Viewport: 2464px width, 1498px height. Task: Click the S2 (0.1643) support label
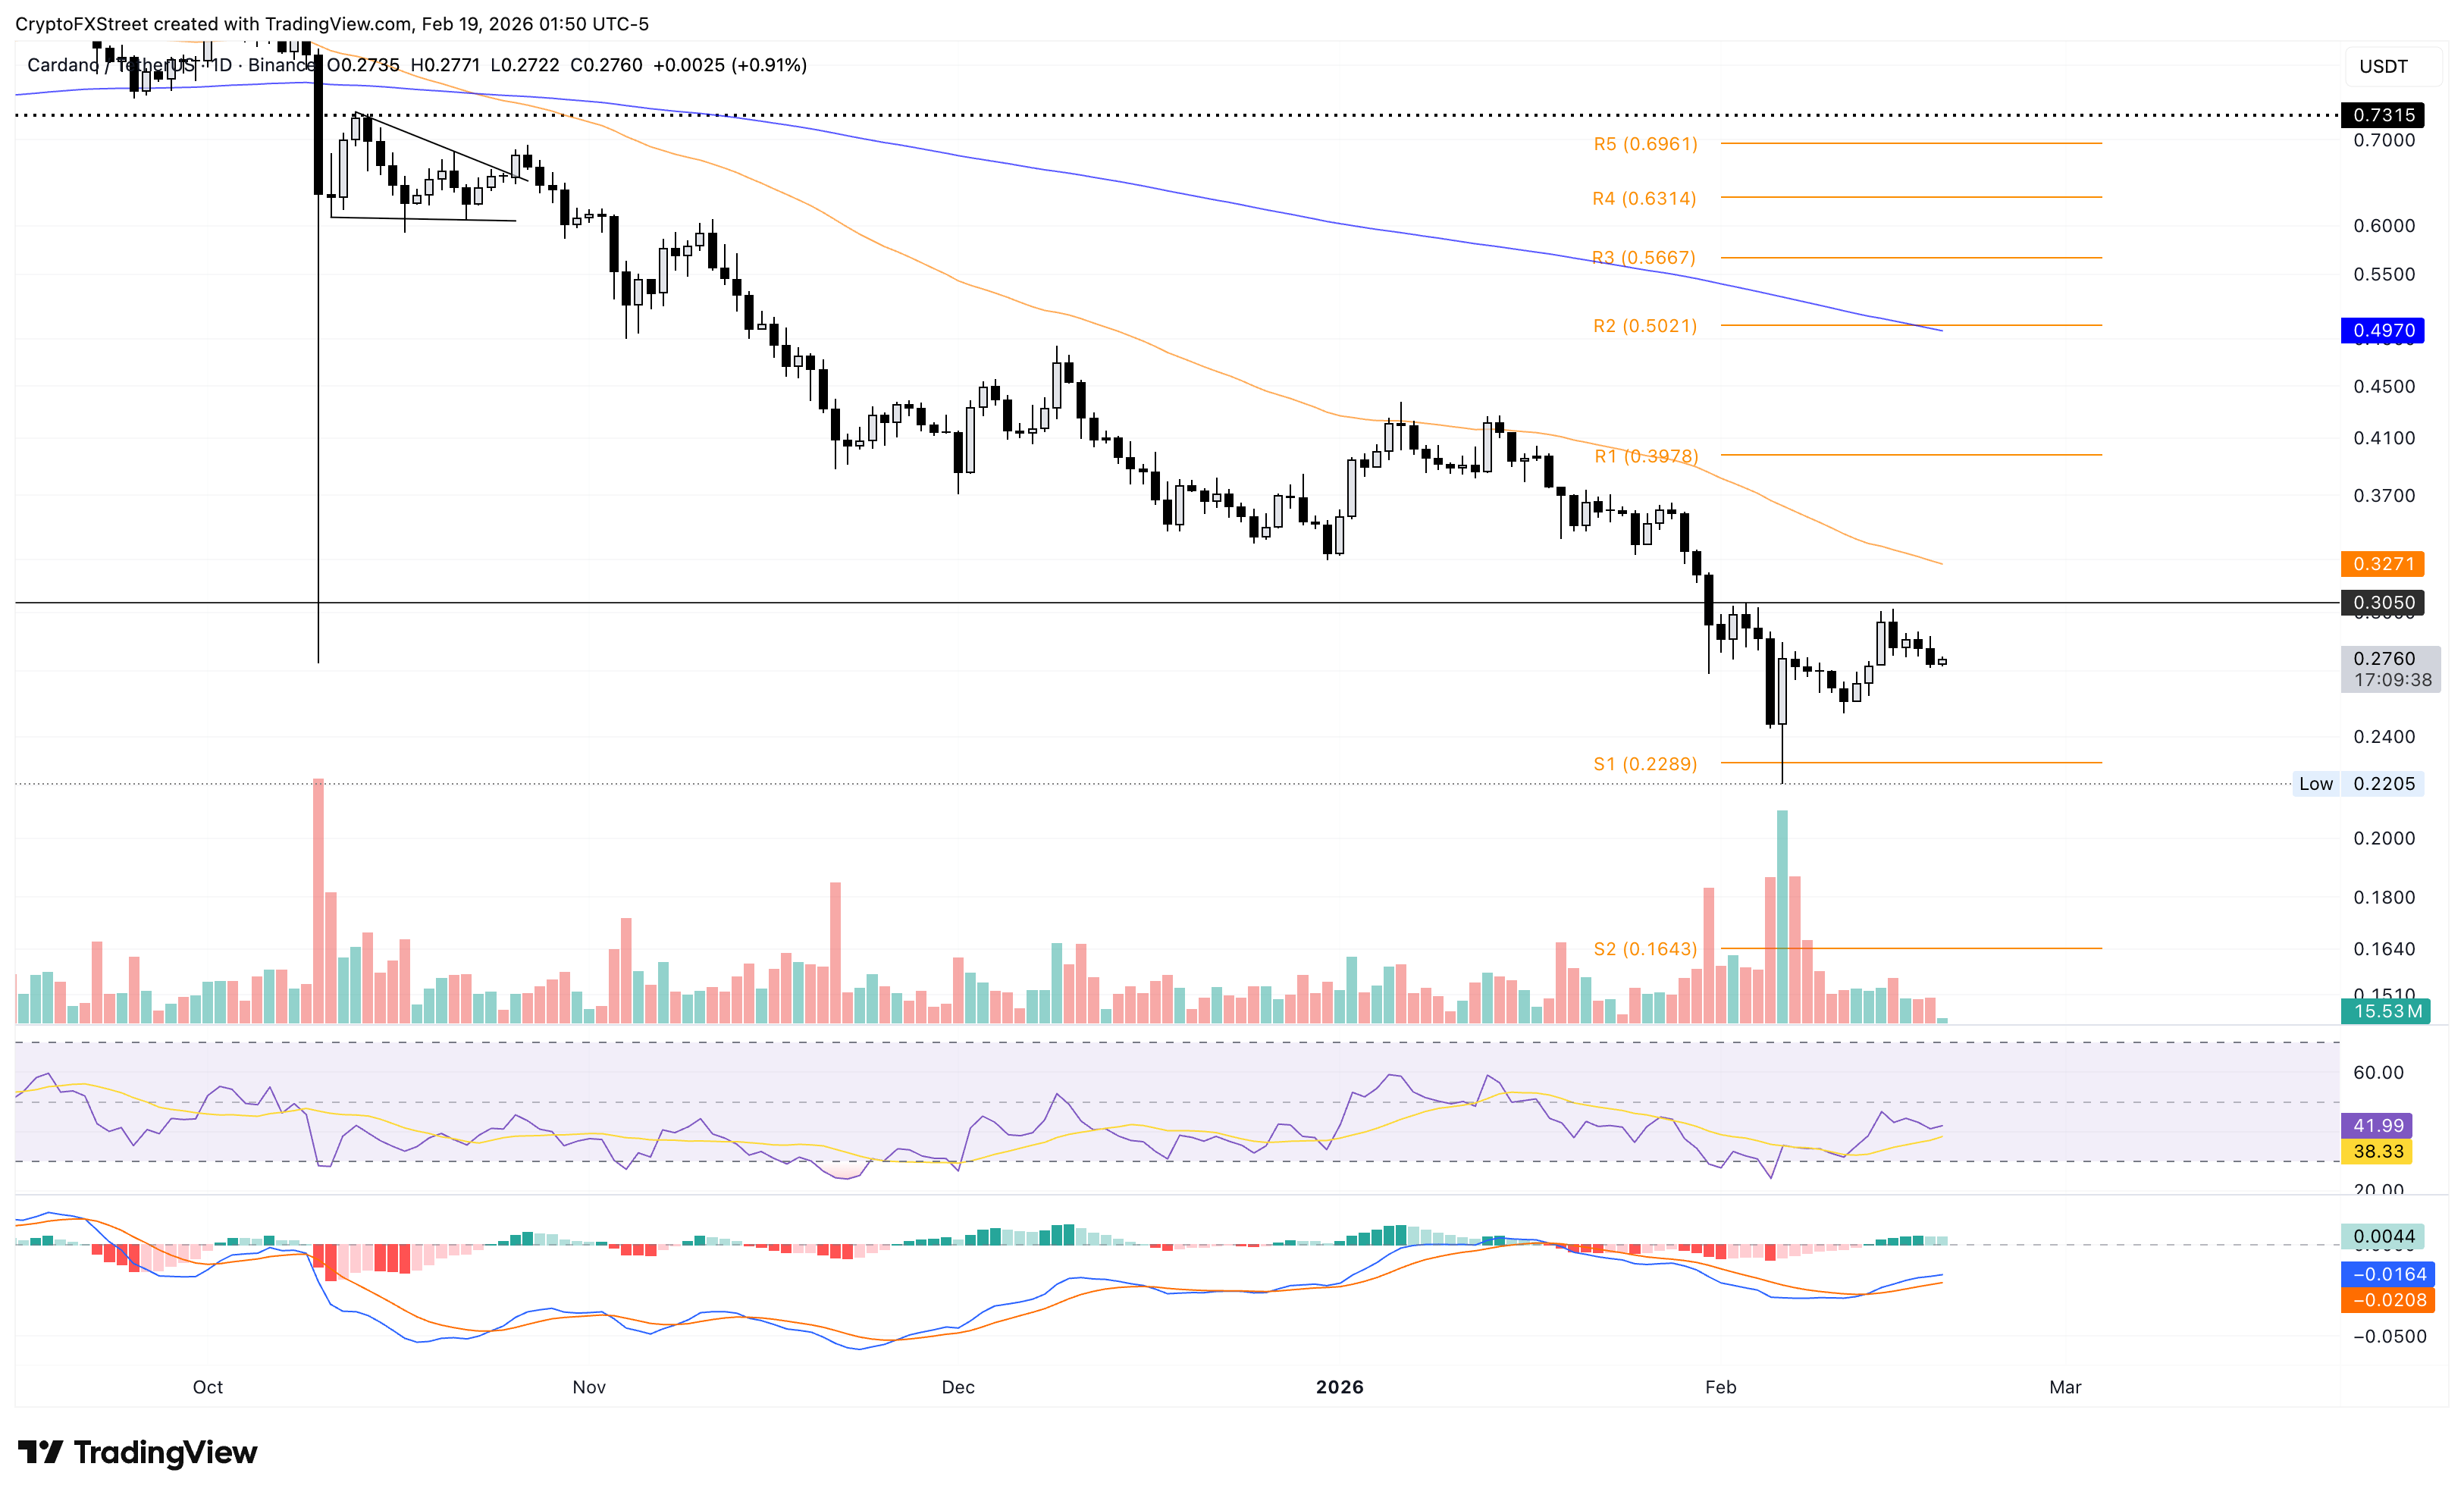coord(1645,949)
